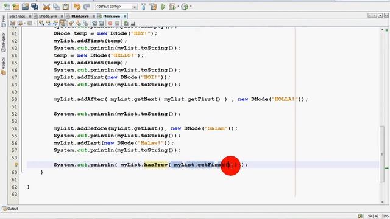
Task: Close the DNode.java tab
Action: (62, 16)
